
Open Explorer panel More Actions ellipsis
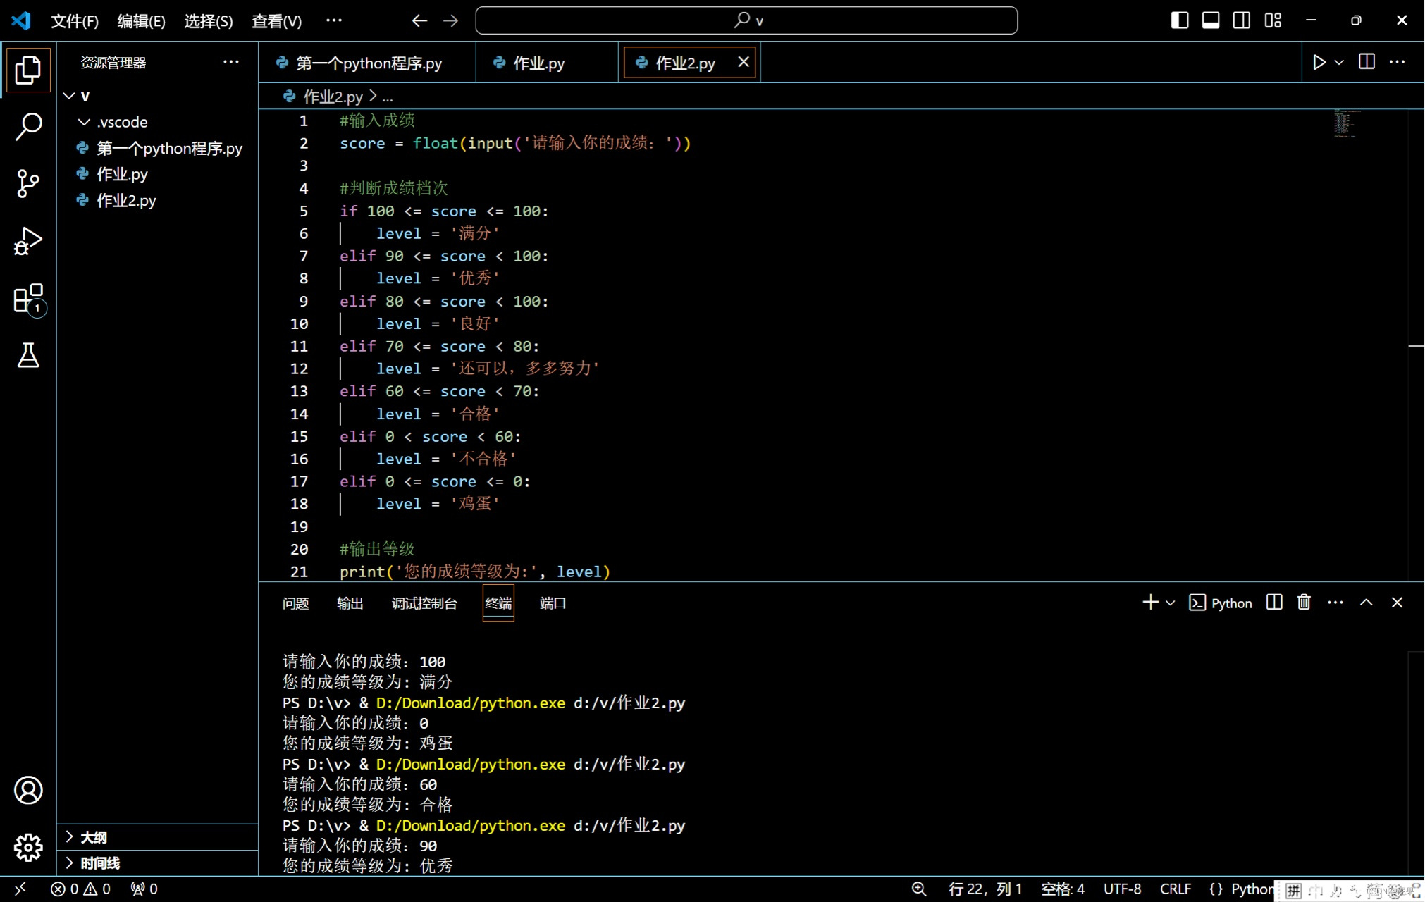231,62
